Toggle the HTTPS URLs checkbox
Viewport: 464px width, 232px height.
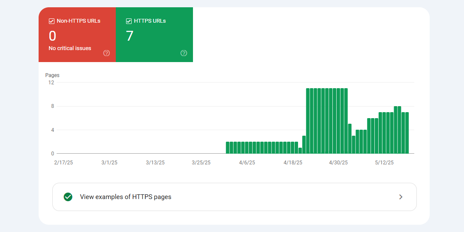point(129,21)
